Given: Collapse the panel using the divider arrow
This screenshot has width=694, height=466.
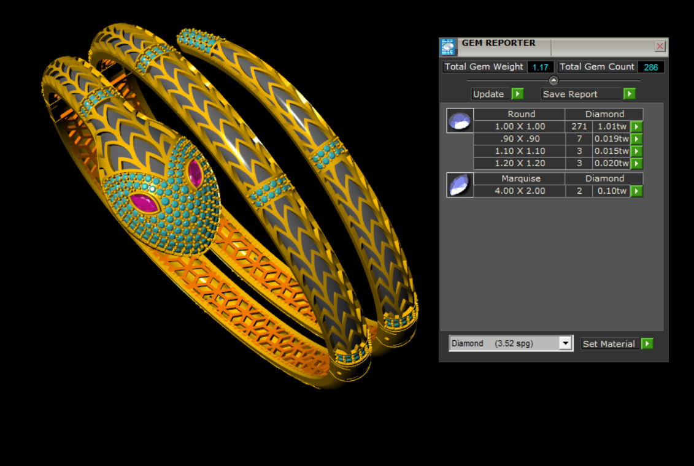Looking at the screenshot, I should [553, 80].
